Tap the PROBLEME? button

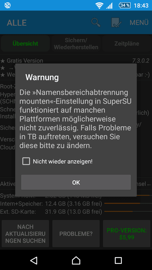[76, 234]
